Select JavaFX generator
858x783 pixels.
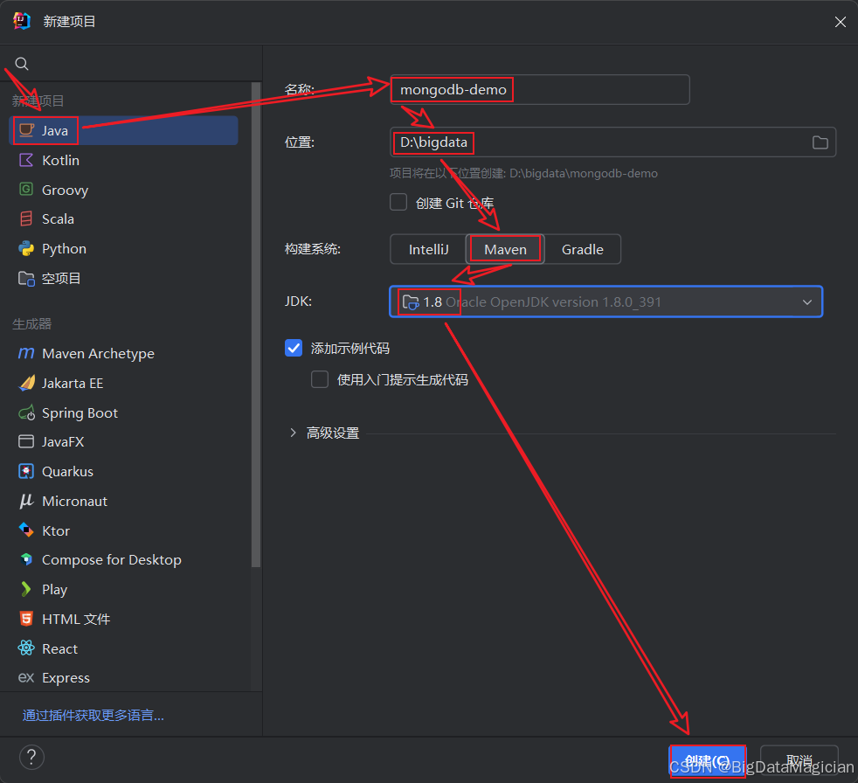(124, 441)
